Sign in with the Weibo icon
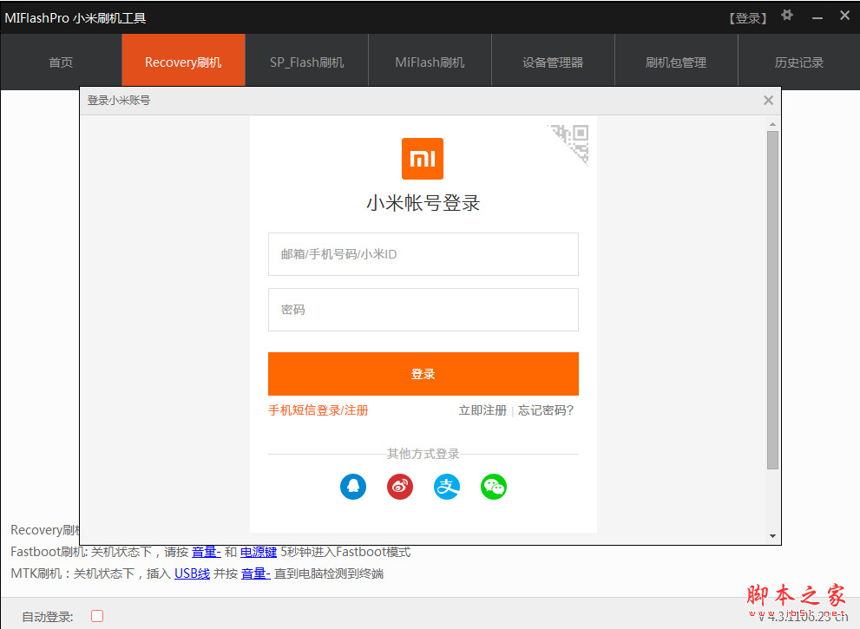 point(400,487)
